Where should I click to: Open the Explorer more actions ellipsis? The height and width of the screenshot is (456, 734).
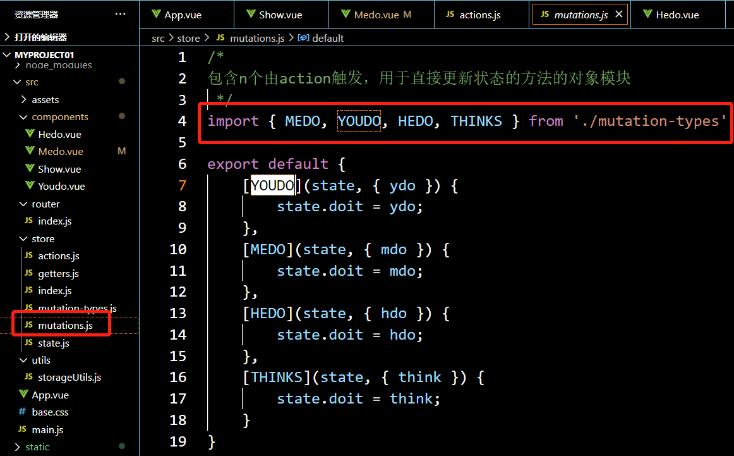click(120, 14)
